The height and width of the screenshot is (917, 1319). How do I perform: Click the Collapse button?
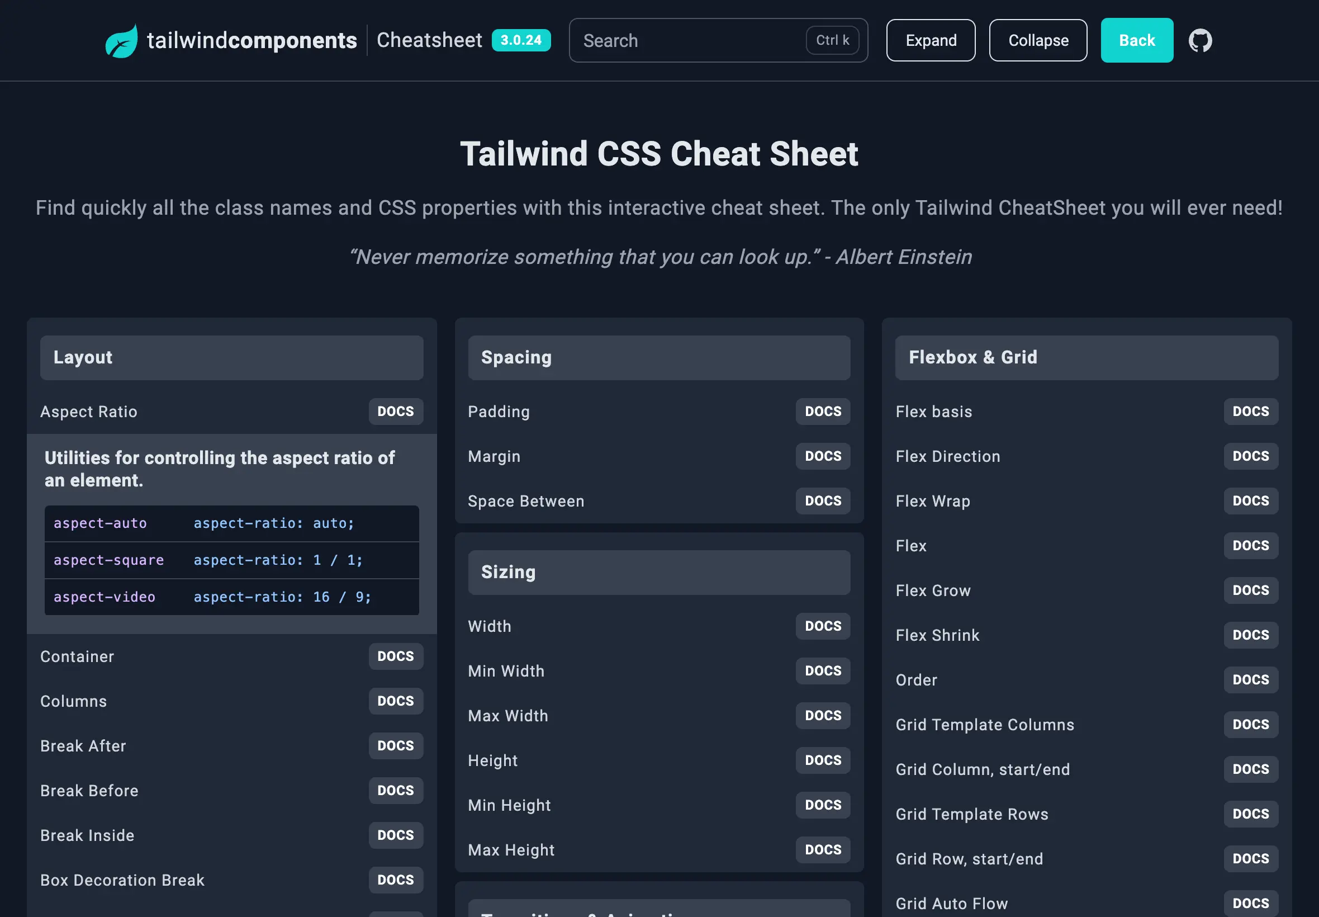1038,40
